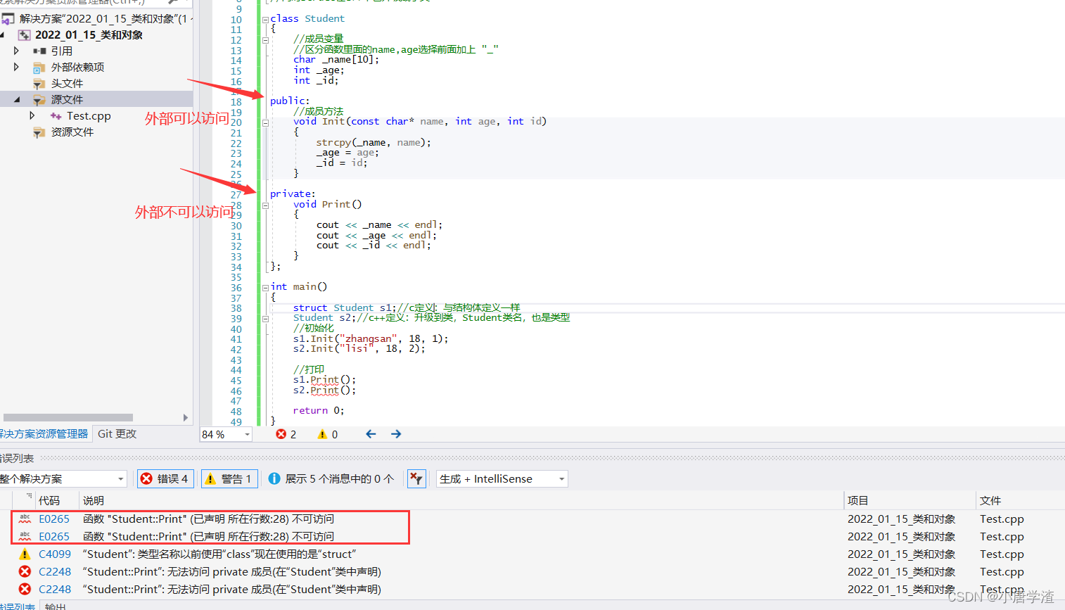Screen dimensions: 1065x610
Task: Click the 外部依赖项 folder icon
Action: pos(40,68)
